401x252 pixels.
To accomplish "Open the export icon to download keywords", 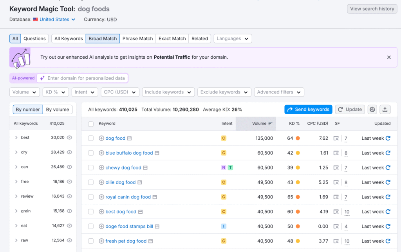I will coord(385,110).
